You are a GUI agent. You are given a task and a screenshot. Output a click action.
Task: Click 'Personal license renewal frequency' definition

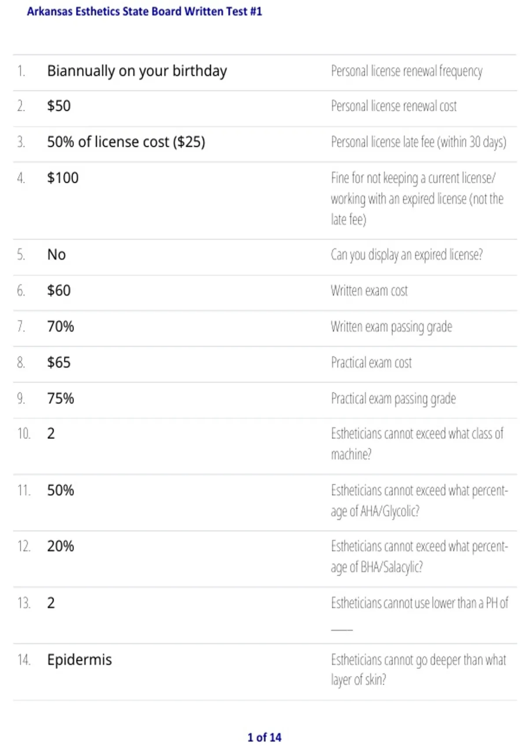[407, 71]
